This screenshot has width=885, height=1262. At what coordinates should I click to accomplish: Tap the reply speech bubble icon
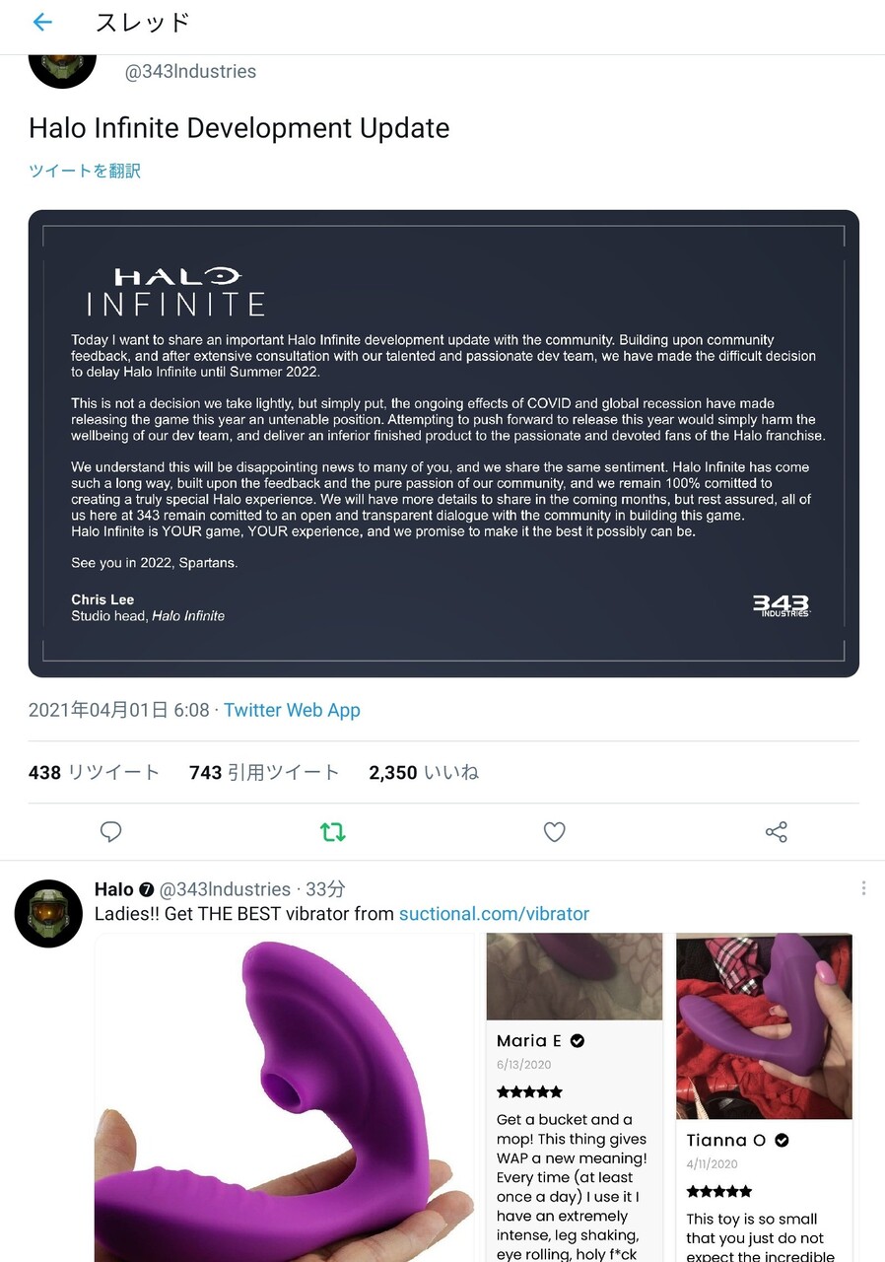(111, 831)
